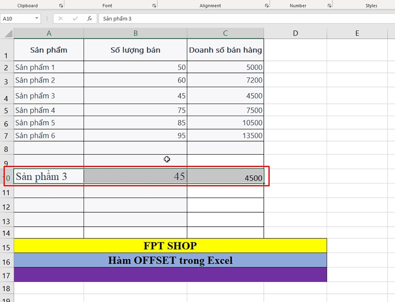395x302 pixels.
Task: Select sales cell with value 7200
Action: pos(225,80)
